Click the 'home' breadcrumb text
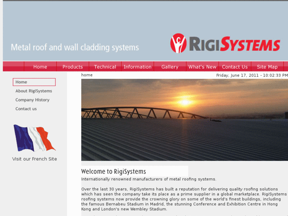The height and width of the screenshot is (216, 288). [x=87, y=75]
